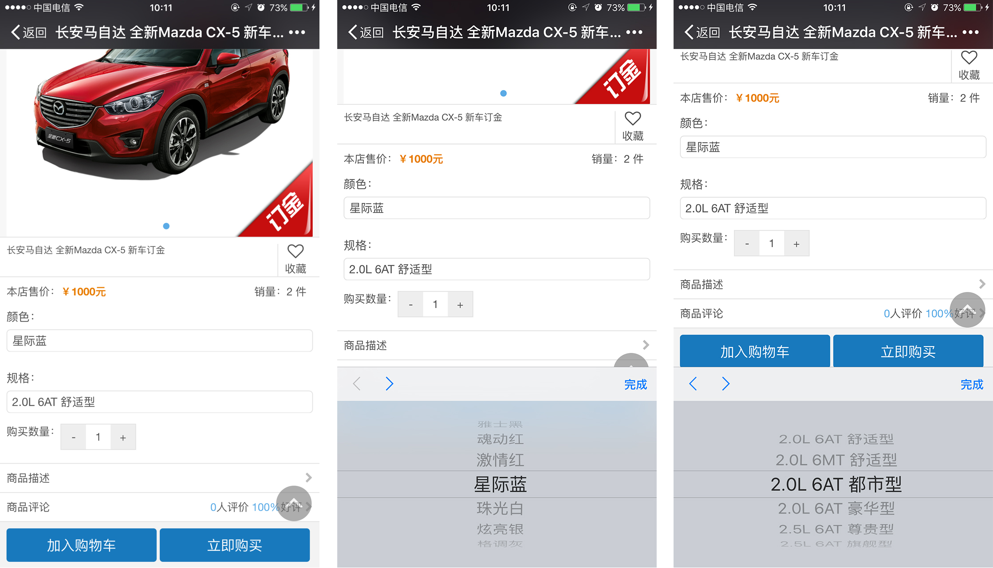Open the 颜色 星际蓝 selector on right screen
The image size is (993, 568).
(x=833, y=147)
